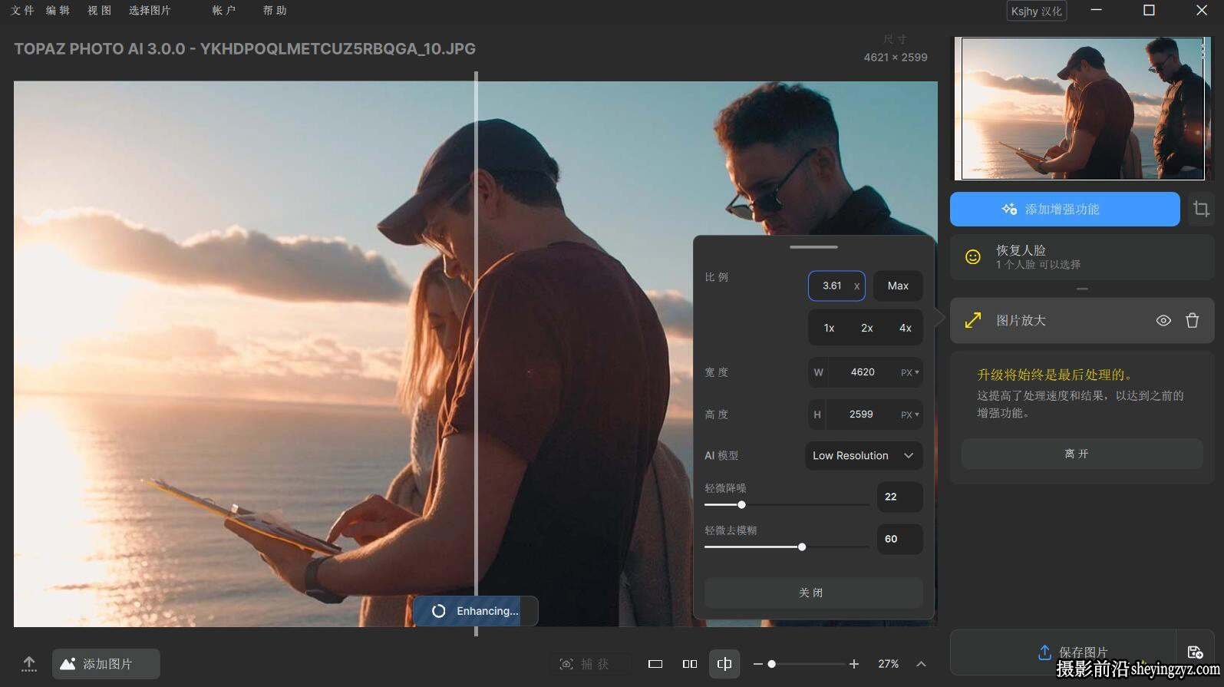
Task: Delete 图片放大 enhancement with trash icon
Action: (1192, 321)
